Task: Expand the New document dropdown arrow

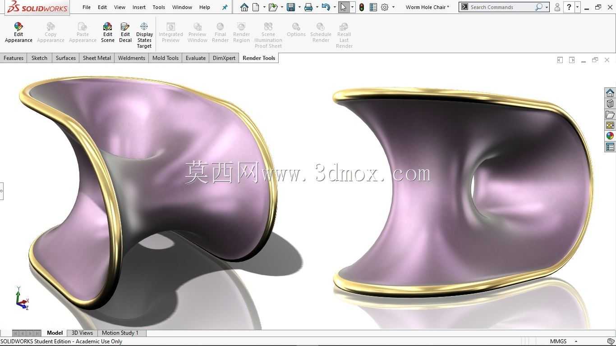Action: pyautogui.click(x=264, y=7)
